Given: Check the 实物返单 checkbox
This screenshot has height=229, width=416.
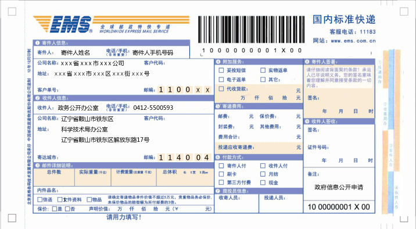Looking at the screenshot, I should 263,70.
